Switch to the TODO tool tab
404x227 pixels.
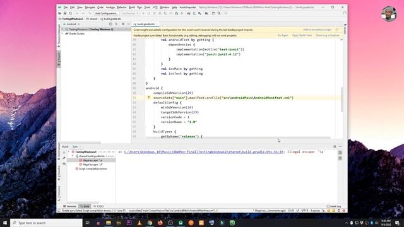pos(98,206)
